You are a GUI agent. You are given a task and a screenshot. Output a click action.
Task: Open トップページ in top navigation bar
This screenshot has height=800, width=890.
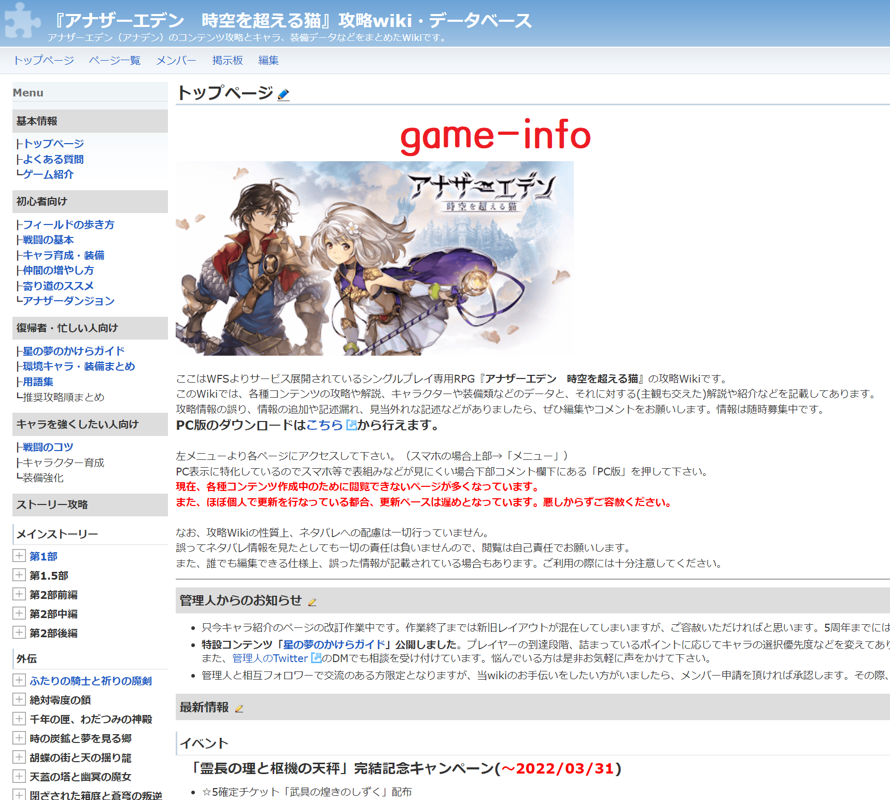tap(44, 60)
